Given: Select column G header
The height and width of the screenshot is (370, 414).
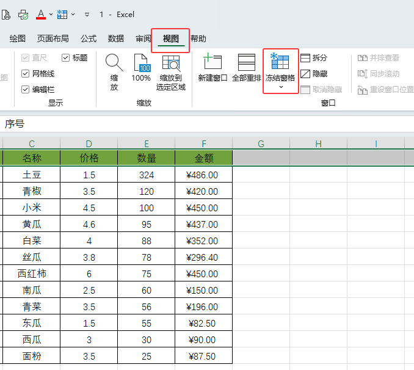Looking at the screenshot, I should point(261,144).
